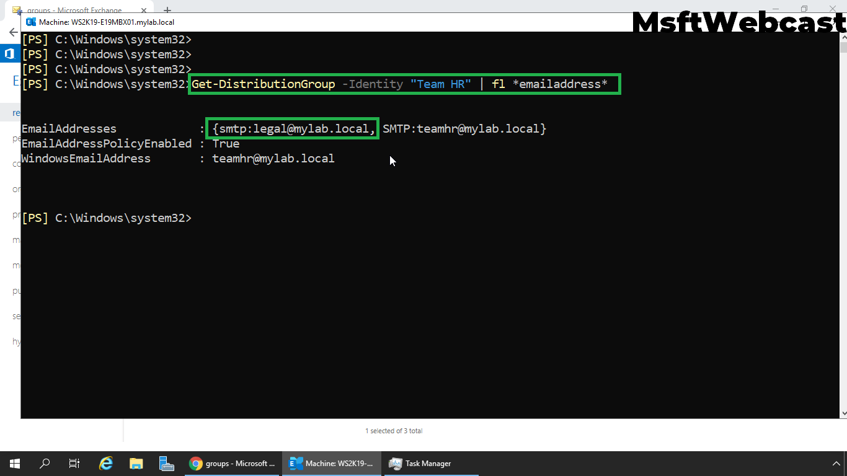Switch to the Machine: WS2K19 window from taskbar
The width and height of the screenshot is (847, 476).
click(332, 463)
